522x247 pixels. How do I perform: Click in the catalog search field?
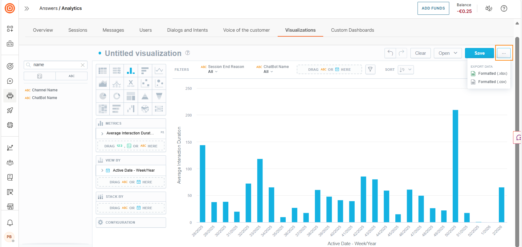click(55, 65)
